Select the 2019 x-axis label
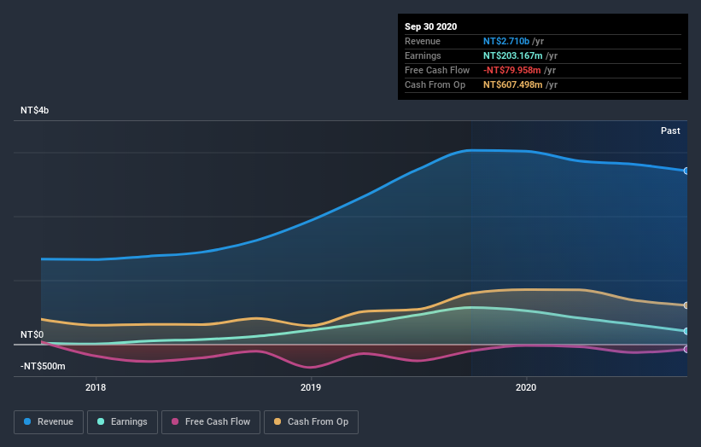 (x=311, y=387)
